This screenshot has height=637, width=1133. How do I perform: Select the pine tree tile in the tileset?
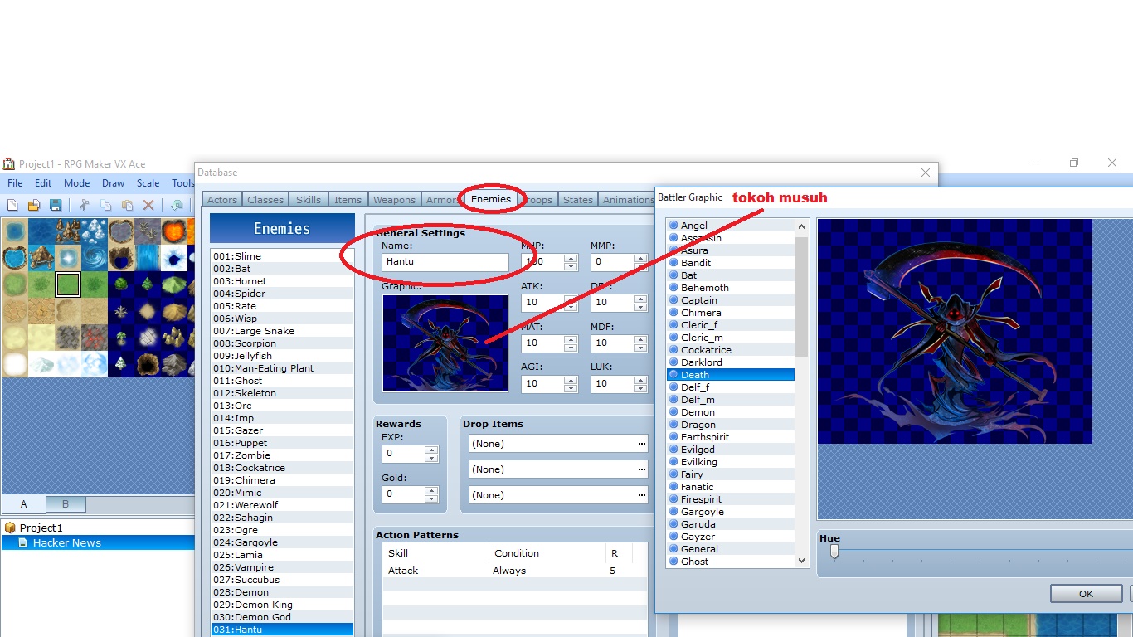(x=148, y=284)
